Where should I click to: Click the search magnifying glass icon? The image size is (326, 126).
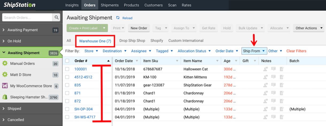[56, 18]
